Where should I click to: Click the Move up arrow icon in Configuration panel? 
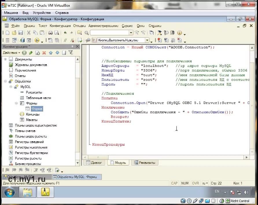51,53
